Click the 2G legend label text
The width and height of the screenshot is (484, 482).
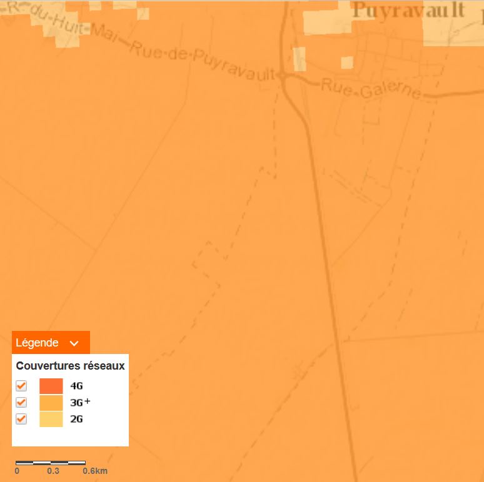pos(76,419)
